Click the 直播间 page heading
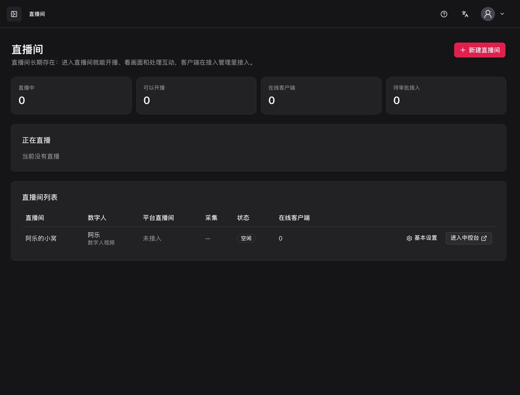 click(27, 49)
